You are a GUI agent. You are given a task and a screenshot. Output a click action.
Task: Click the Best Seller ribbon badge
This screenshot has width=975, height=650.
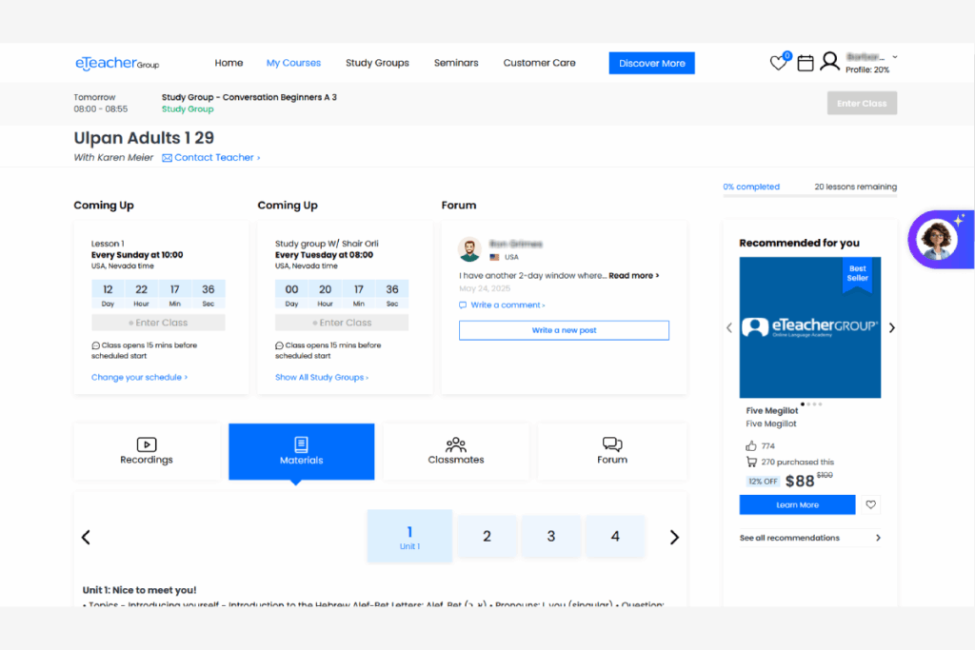[858, 274]
